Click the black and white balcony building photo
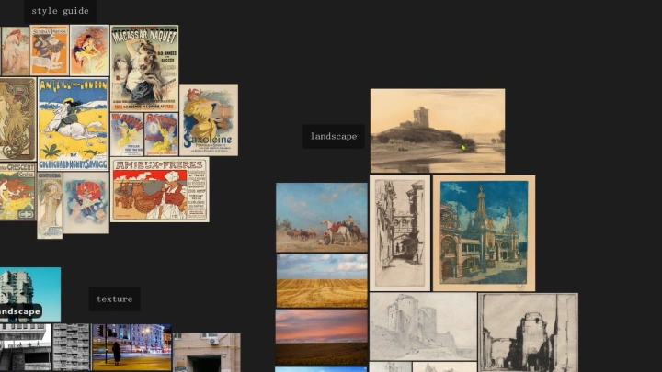 (x=26, y=347)
